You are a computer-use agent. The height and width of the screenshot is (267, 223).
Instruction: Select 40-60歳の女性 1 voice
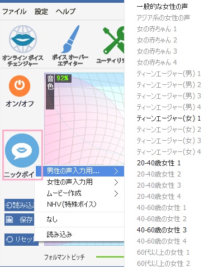pyautogui.click(x=162, y=208)
